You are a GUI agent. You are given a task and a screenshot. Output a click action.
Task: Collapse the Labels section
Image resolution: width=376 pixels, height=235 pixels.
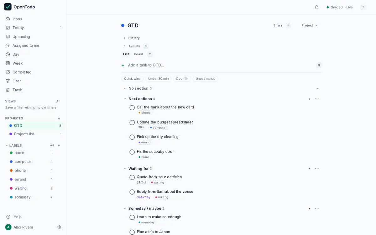pyautogui.click(x=7, y=145)
